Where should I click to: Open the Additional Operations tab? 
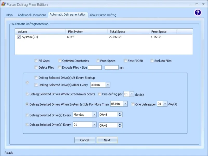pyautogui.click(x=32, y=15)
